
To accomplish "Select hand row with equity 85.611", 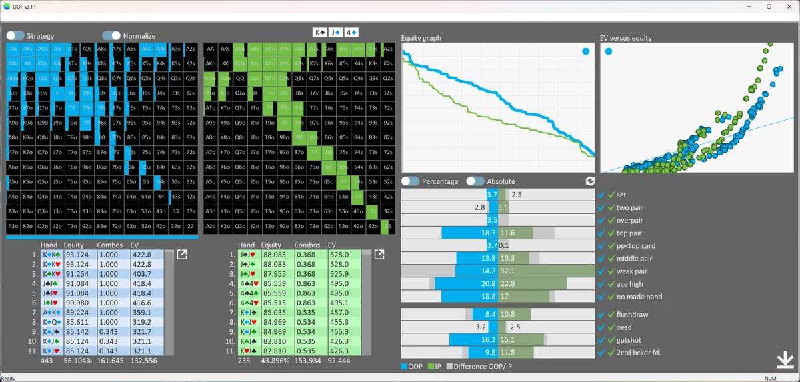I will tap(102, 321).
